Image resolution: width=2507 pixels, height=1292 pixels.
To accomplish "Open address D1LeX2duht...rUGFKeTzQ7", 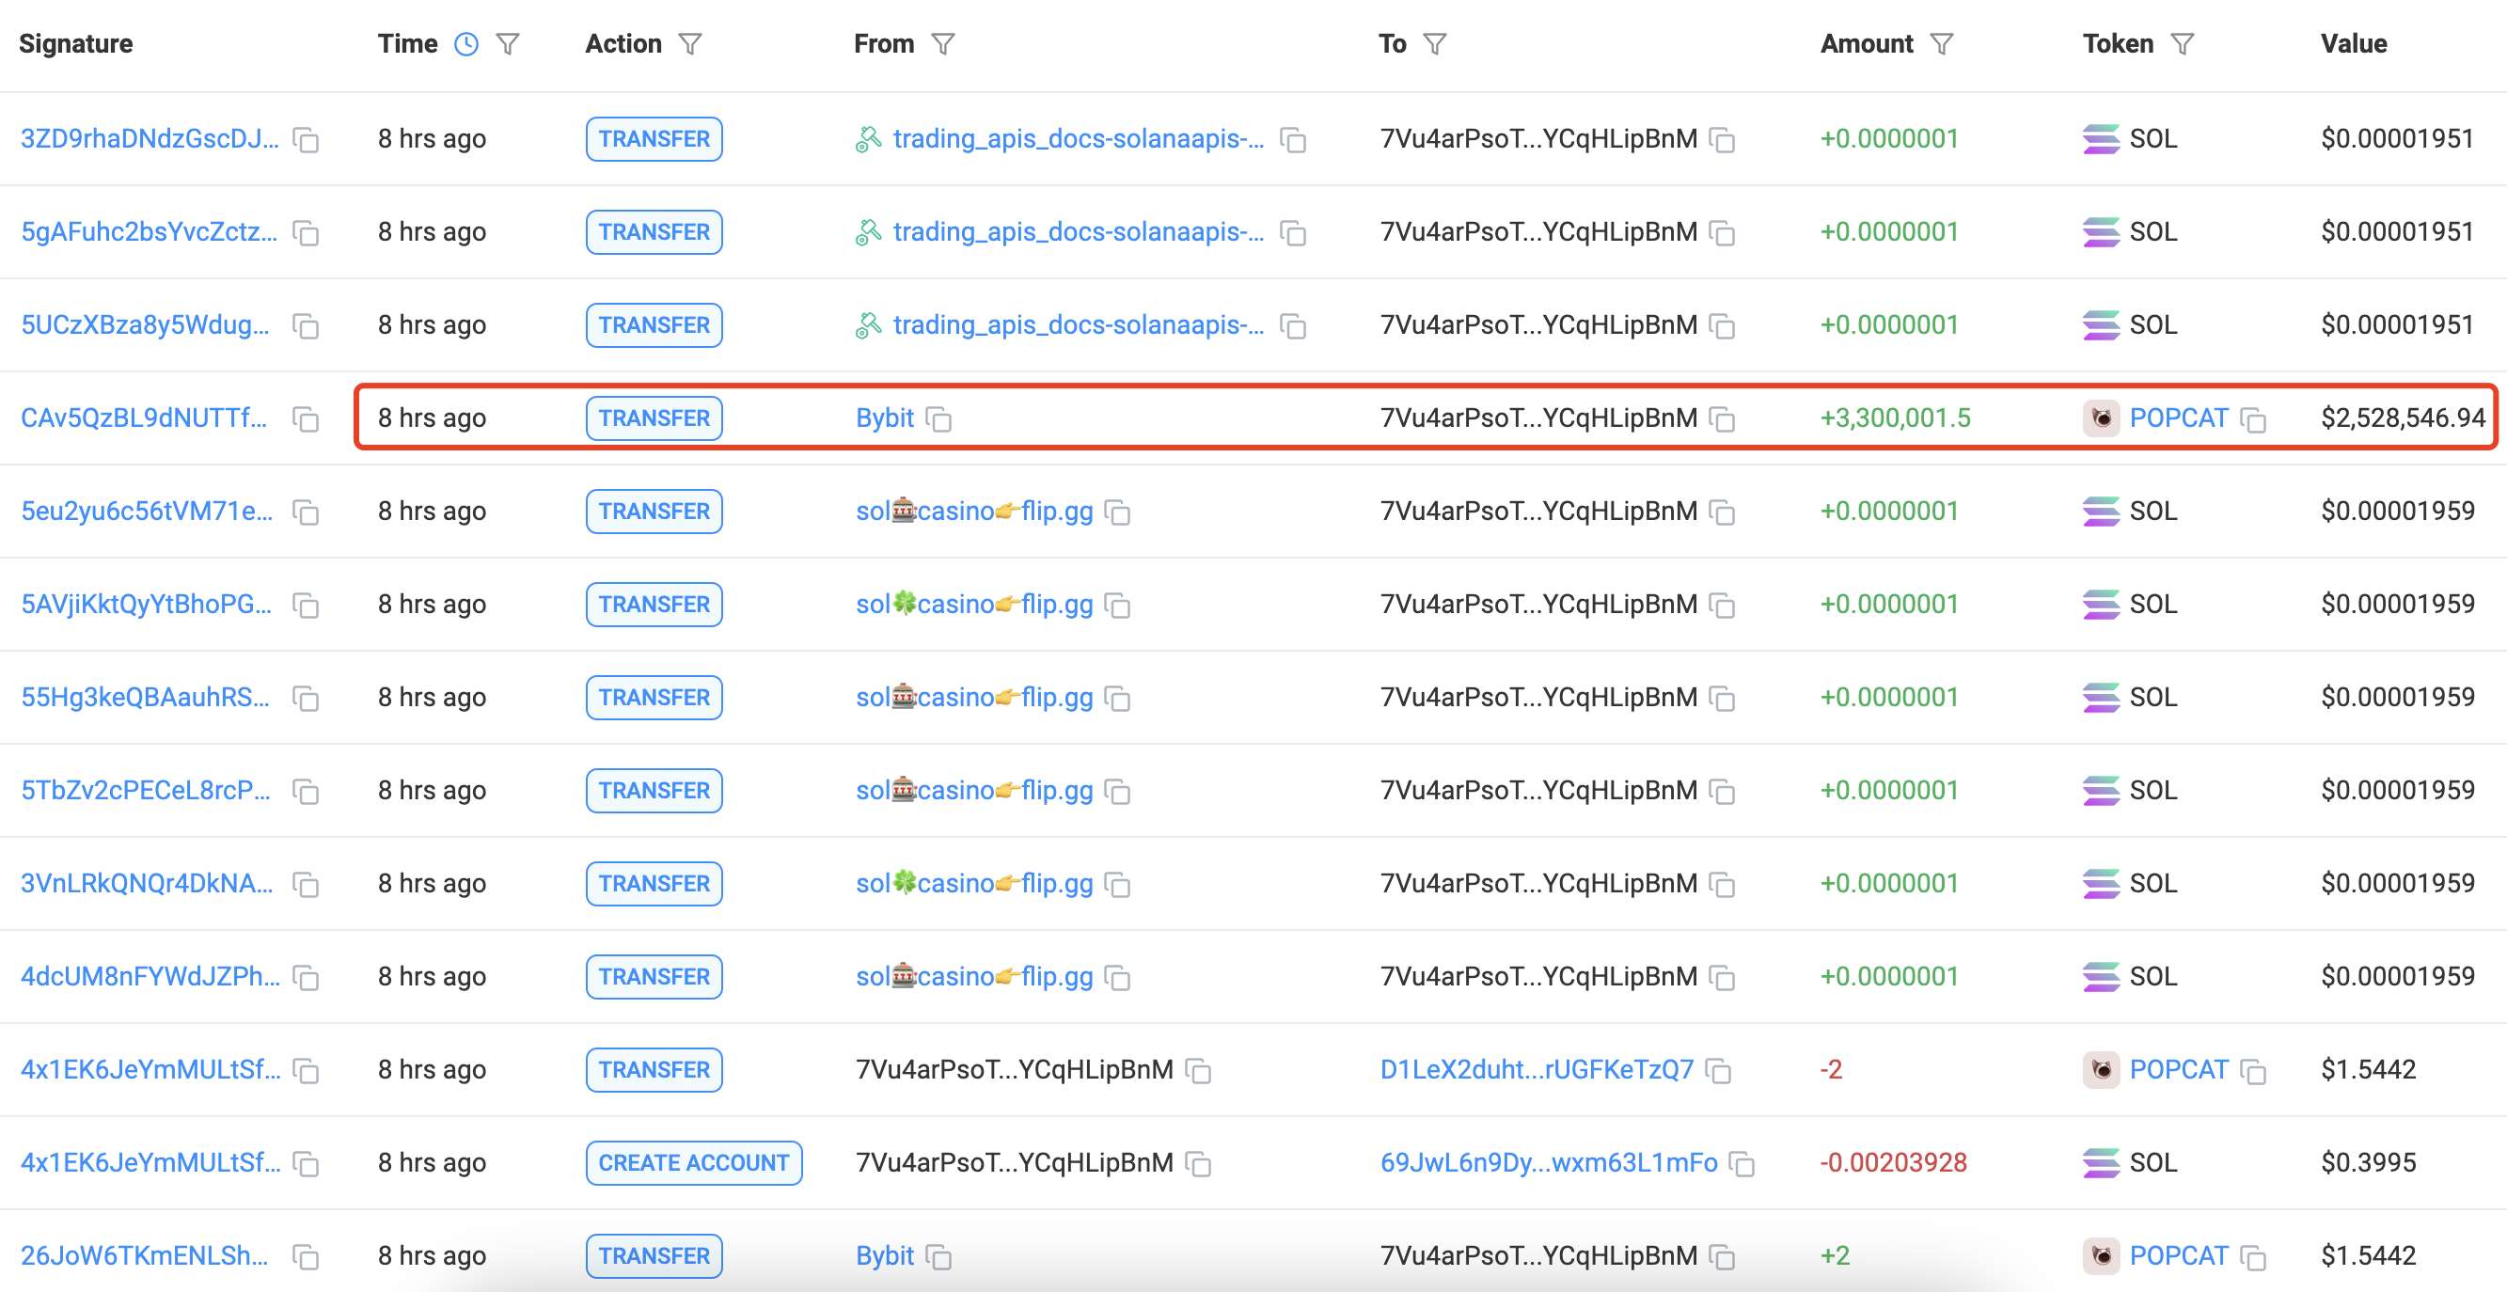I will [x=1537, y=1070].
